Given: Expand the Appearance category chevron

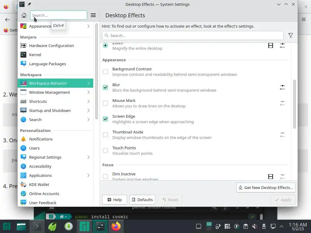Looking at the screenshot, I should click(x=88, y=26).
